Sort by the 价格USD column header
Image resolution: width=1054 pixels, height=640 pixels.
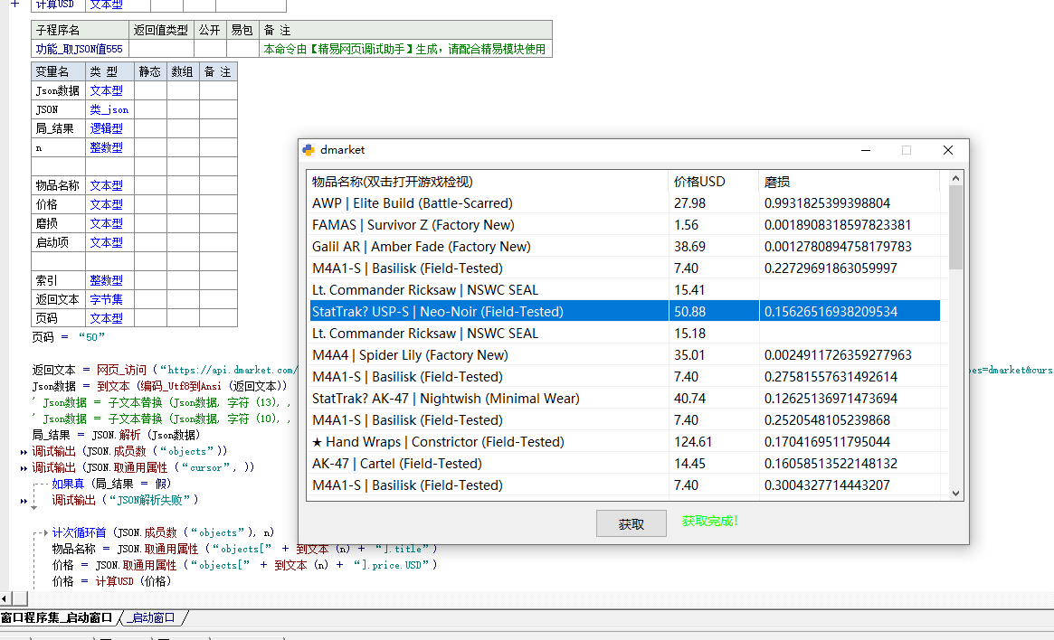tap(699, 182)
